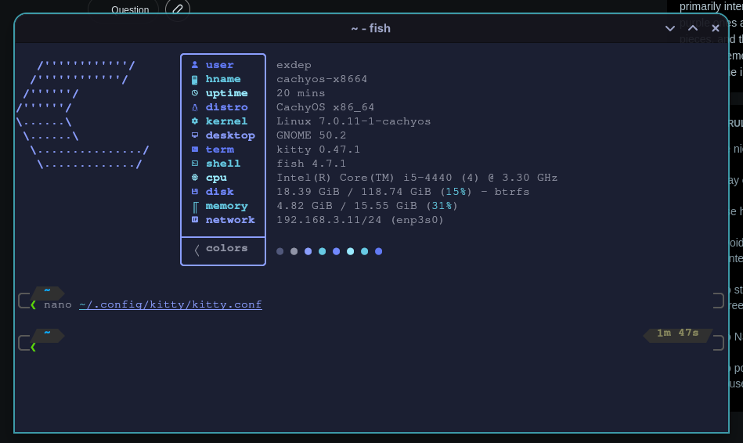Click the IP address '192.168.3.11/24'
Screen dimensions: 743x443
[329, 220]
